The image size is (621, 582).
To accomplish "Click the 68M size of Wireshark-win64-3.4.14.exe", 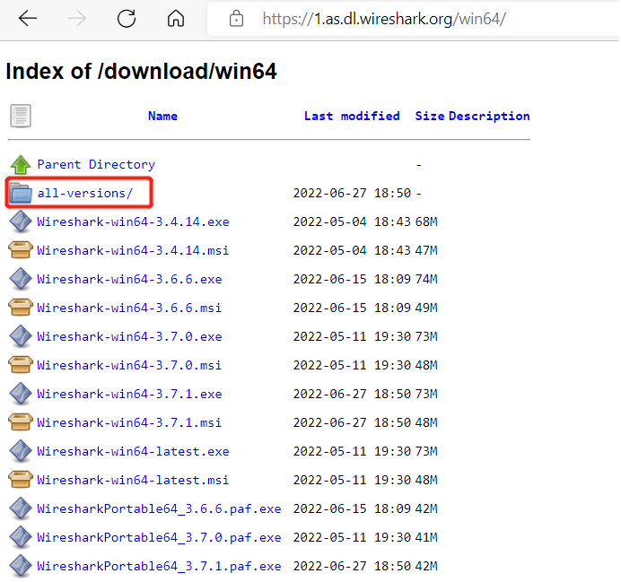I will [426, 222].
